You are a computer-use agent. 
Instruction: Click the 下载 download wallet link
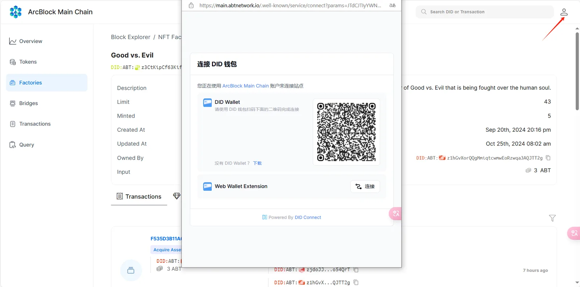257,163
